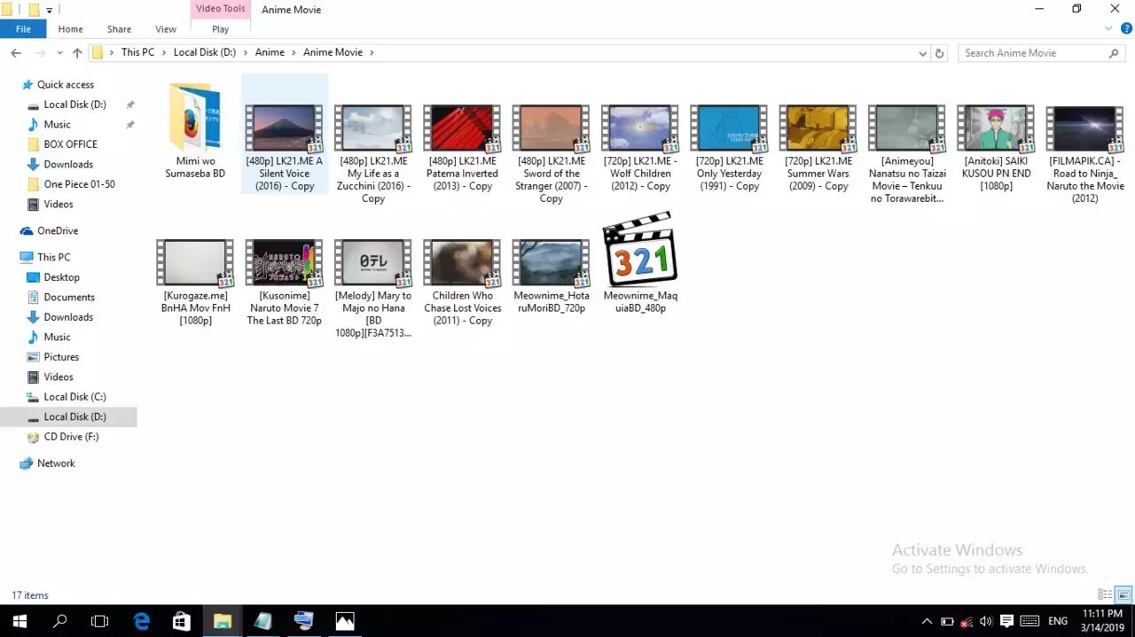Open the Play tab under Video Tools

[x=220, y=29]
